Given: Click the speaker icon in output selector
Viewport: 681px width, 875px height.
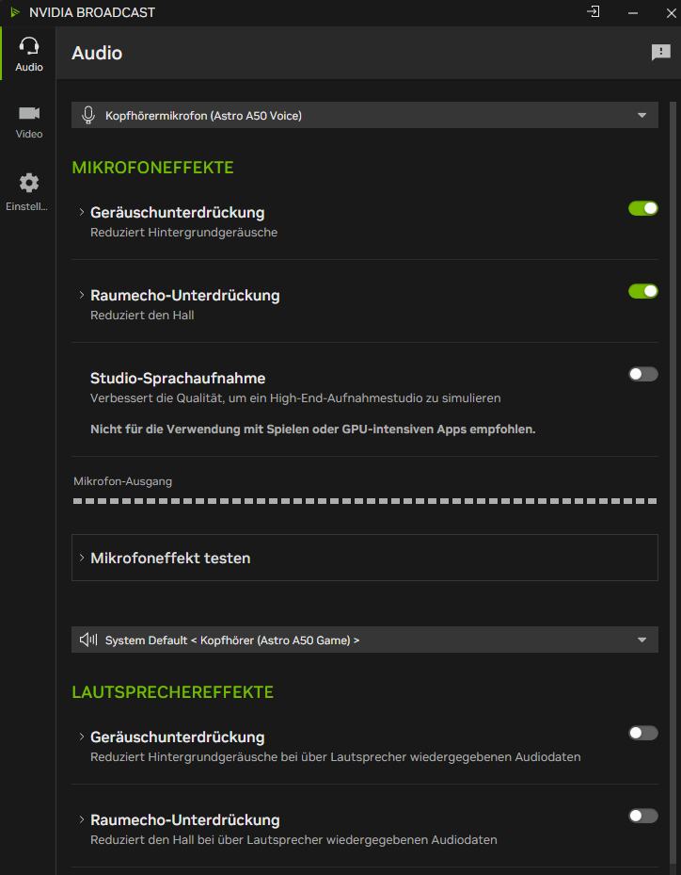Looking at the screenshot, I should (x=88, y=640).
